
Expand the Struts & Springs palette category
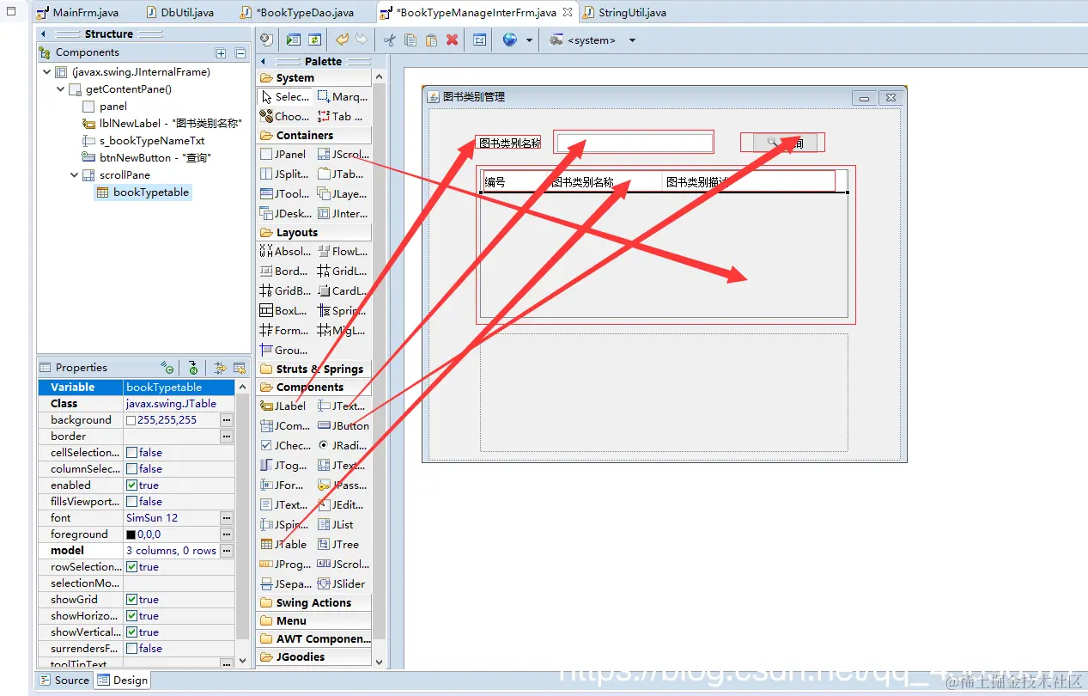(314, 369)
